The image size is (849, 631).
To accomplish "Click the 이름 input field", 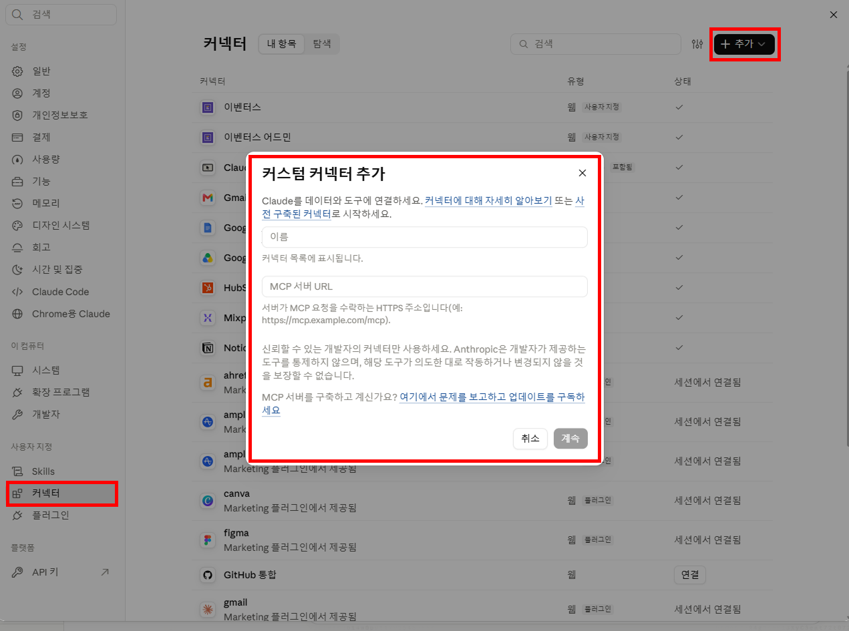I will 425,237.
